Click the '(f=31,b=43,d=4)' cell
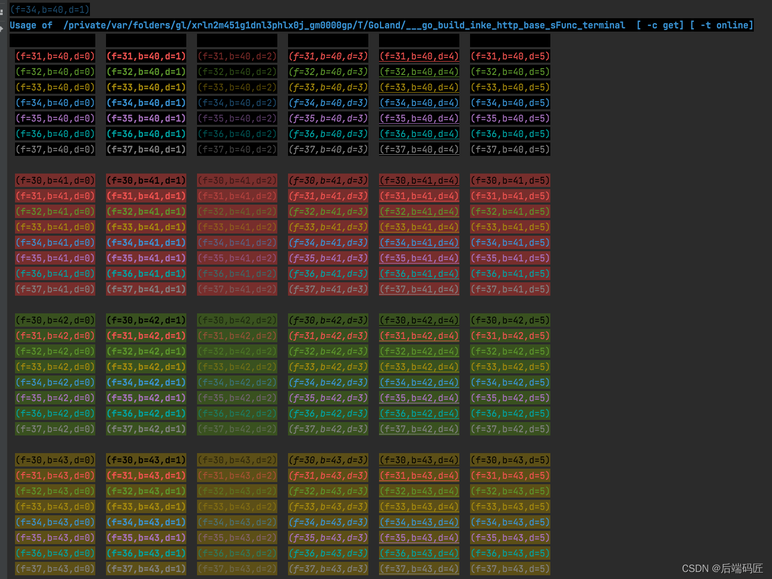The width and height of the screenshot is (772, 579). point(419,476)
